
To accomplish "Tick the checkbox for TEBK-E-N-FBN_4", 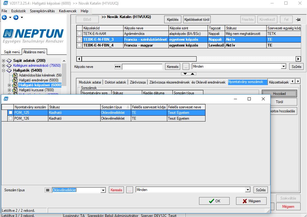I will 79,45.
